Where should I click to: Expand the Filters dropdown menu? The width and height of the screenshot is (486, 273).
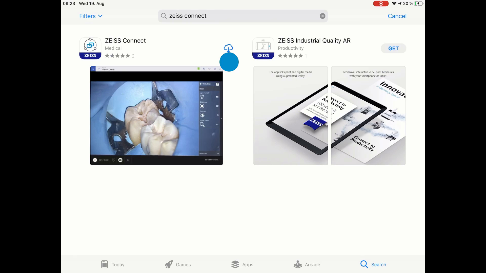point(91,16)
